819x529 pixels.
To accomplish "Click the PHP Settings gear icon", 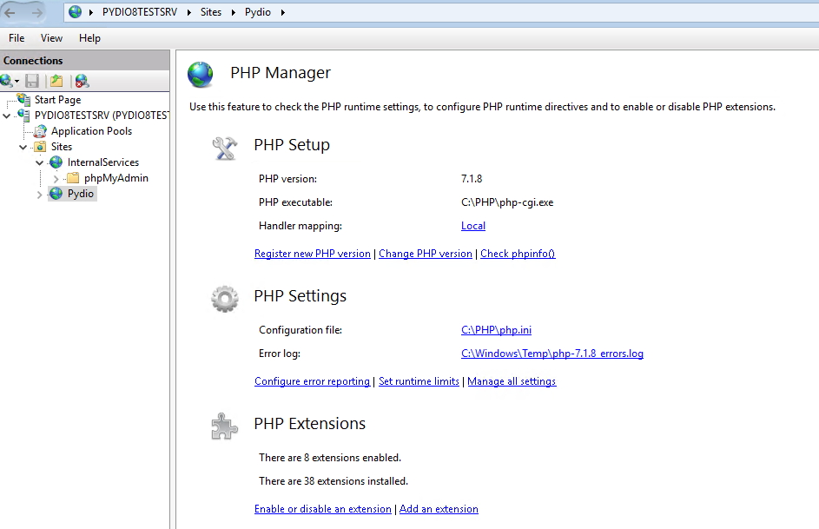I will coord(225,299).
